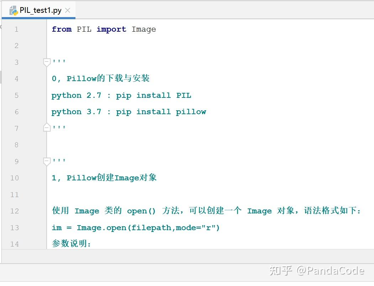This screenshot has width=374, height=286.
Task: Click line number 5 in the gutter
Action: click(x=16, y=95)
